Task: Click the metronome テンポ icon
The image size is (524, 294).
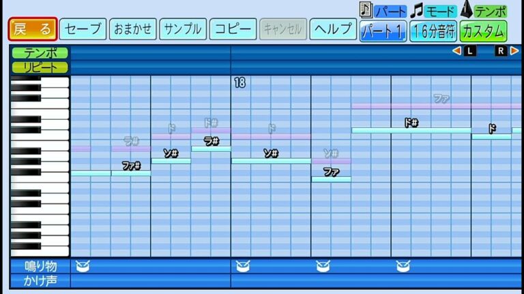Action: pos(467,10)
